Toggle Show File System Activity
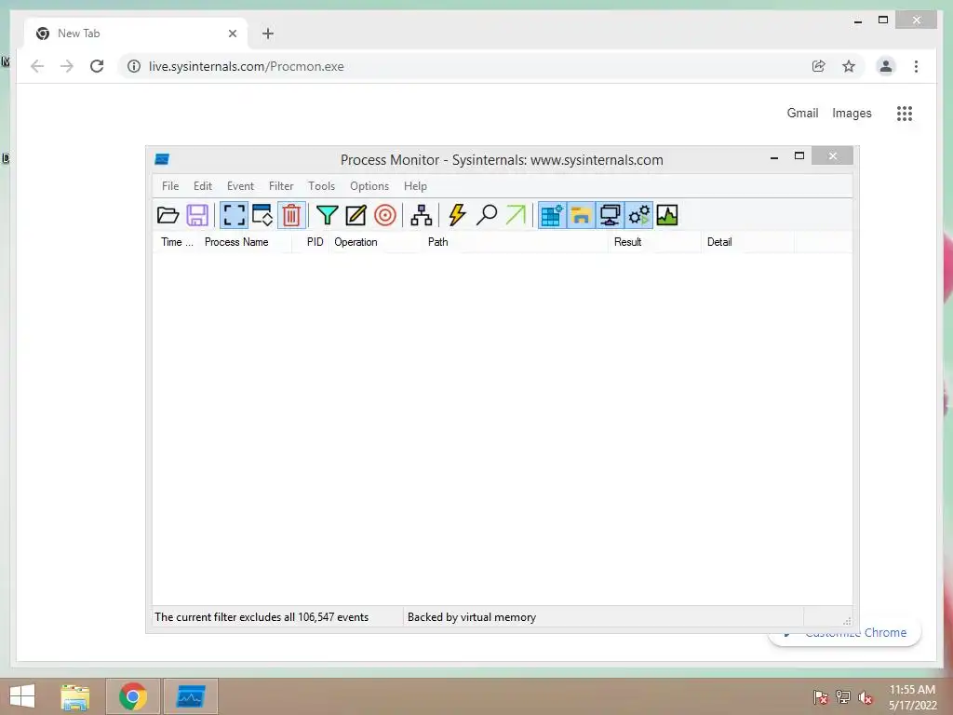 click(x=581, y=215)
